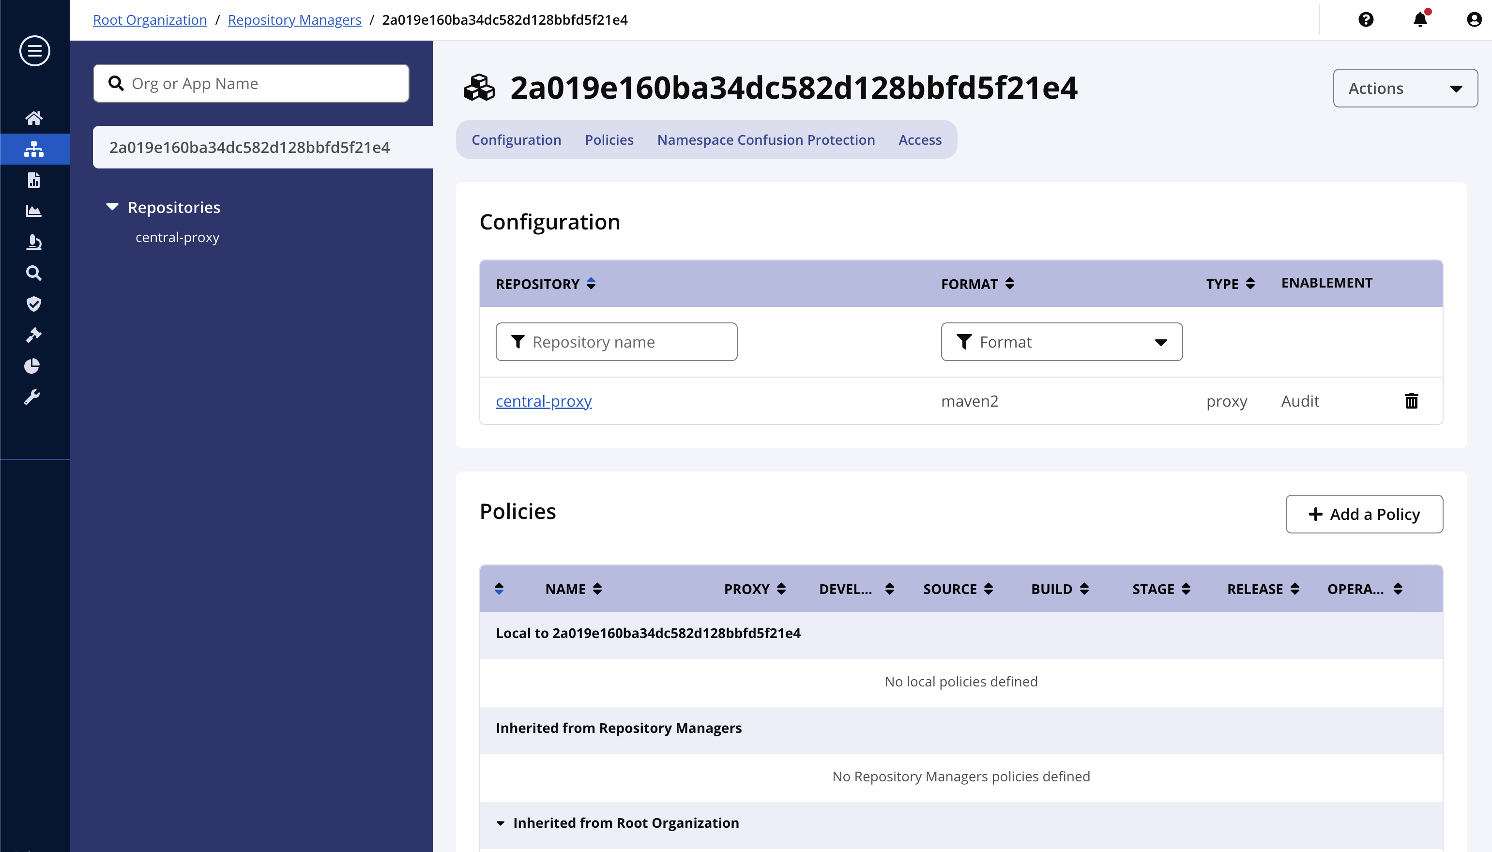Viewport: 1492px width, 852px height.
Task: Click the Enablement column header
Action: 1326,283
